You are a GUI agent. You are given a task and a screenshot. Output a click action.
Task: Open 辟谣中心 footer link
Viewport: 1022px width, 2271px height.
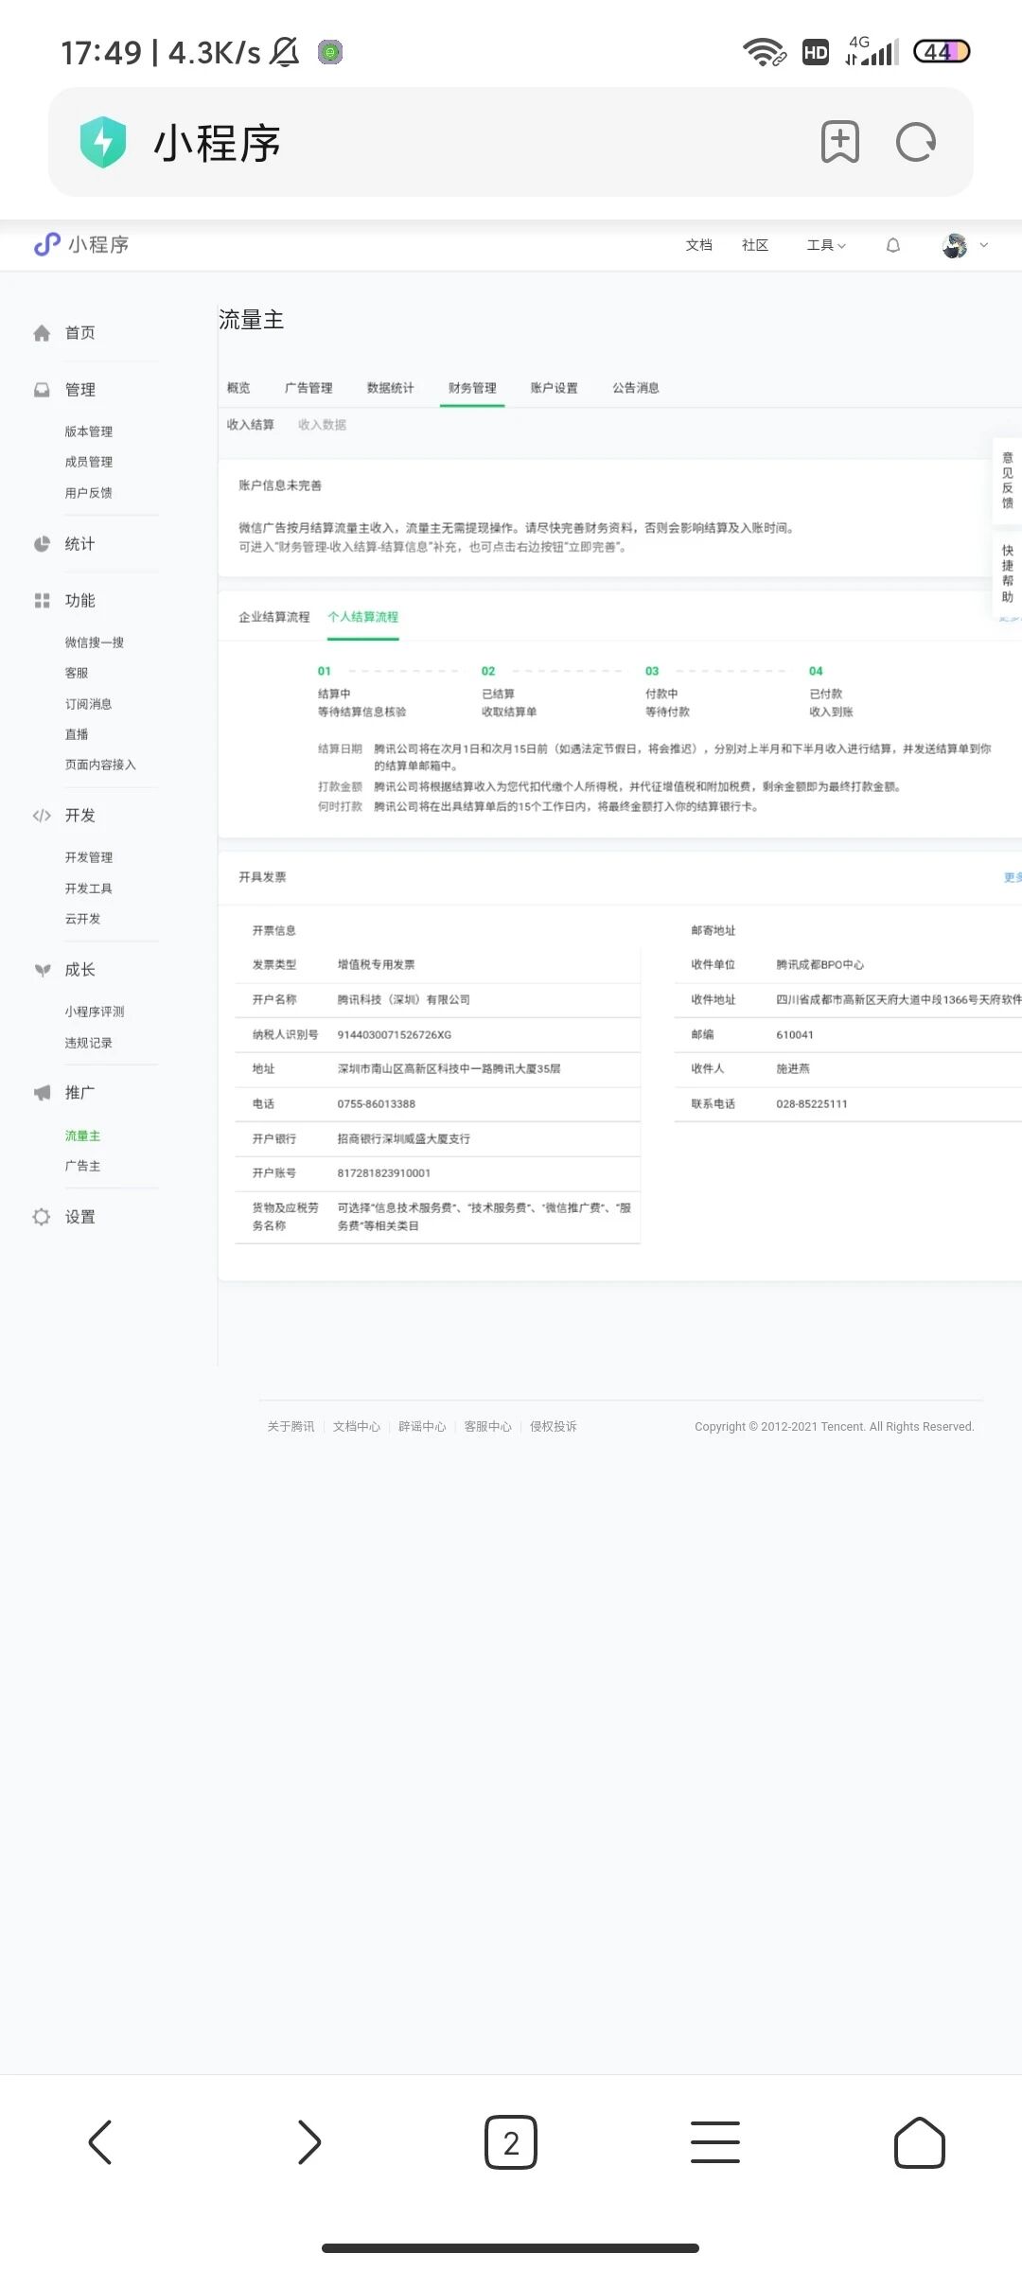422,1427
